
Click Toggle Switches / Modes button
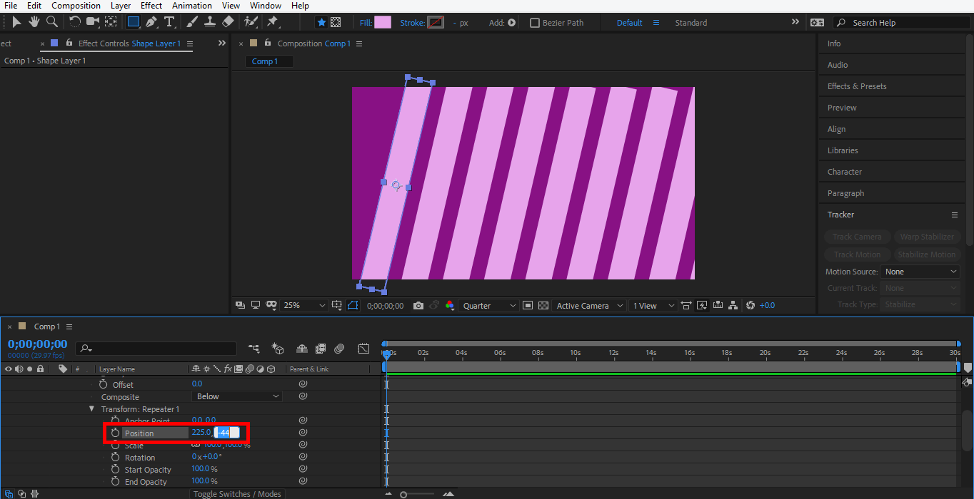236,494
